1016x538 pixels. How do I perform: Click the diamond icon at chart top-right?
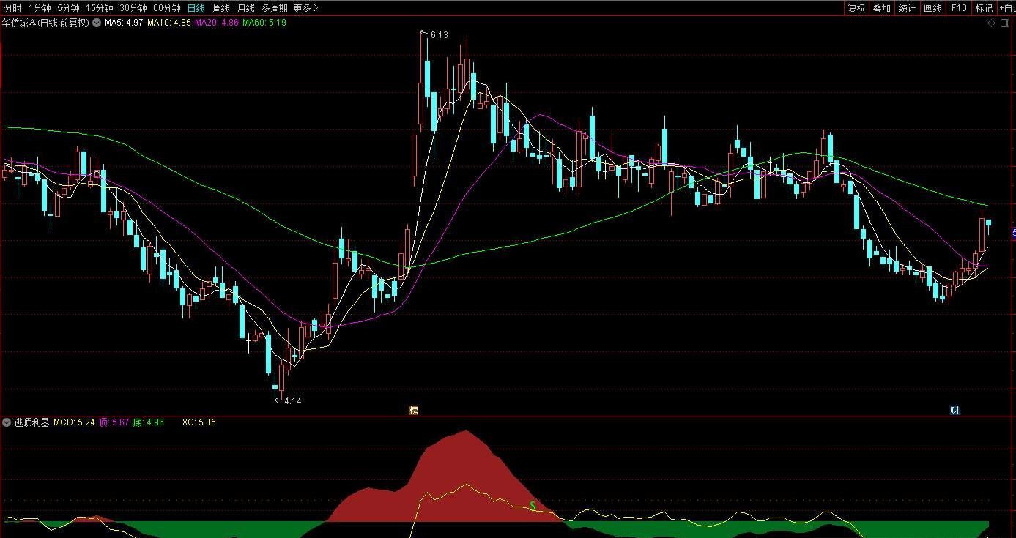[x=992, y=23]
